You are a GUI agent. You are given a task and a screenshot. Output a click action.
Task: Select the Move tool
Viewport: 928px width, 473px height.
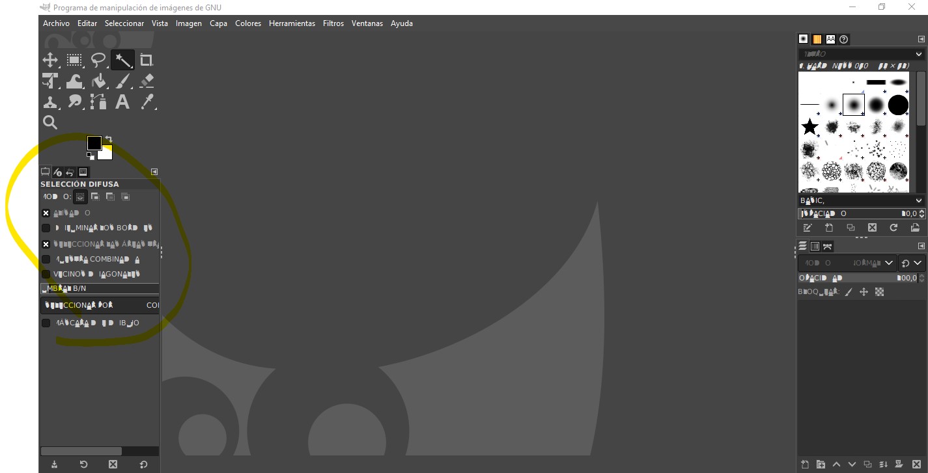coord(50,61)
